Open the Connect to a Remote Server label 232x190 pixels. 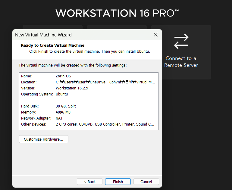(x=181, y=62)
